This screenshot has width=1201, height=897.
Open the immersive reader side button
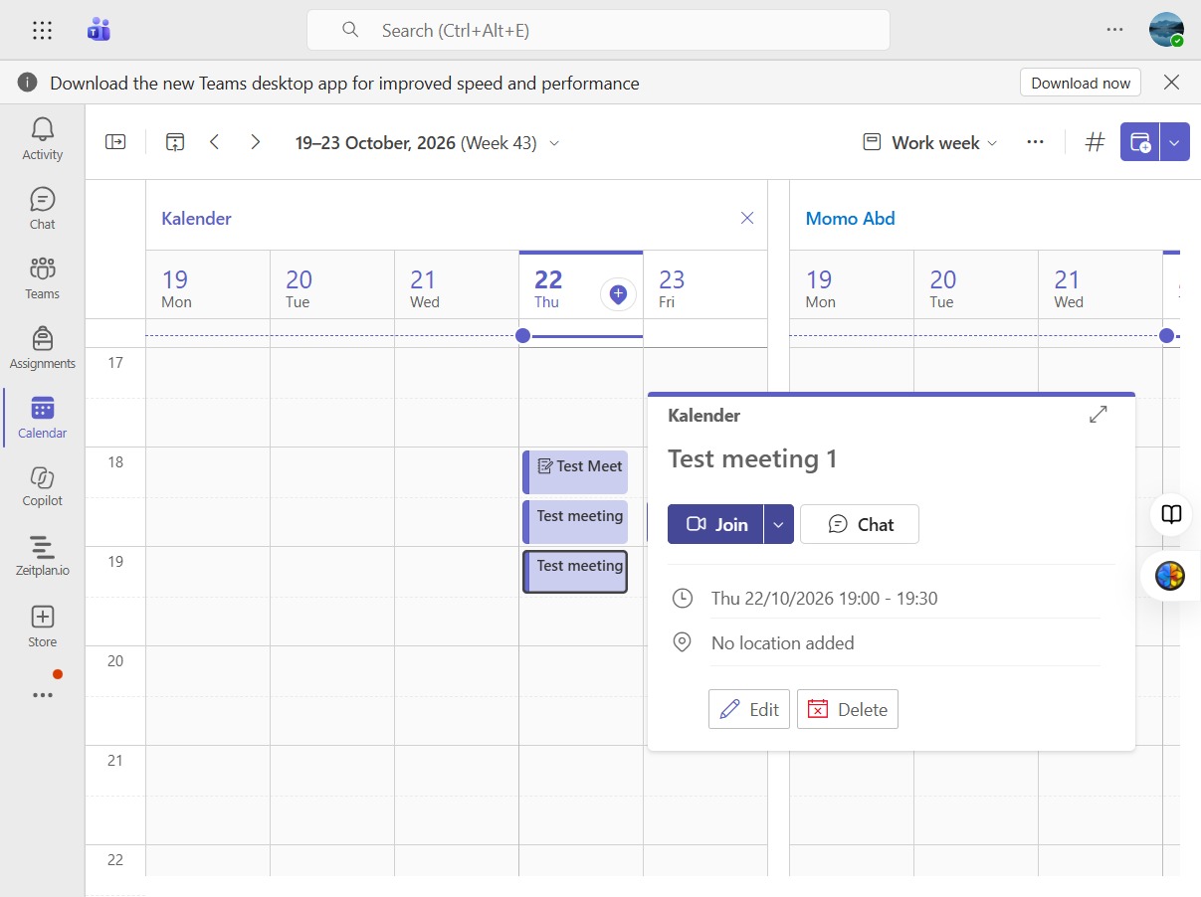1173,514
